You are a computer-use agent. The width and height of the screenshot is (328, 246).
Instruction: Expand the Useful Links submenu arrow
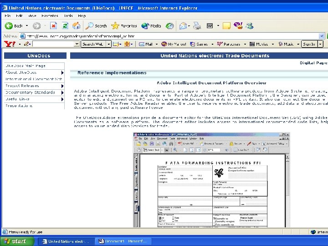click(62, 99)
